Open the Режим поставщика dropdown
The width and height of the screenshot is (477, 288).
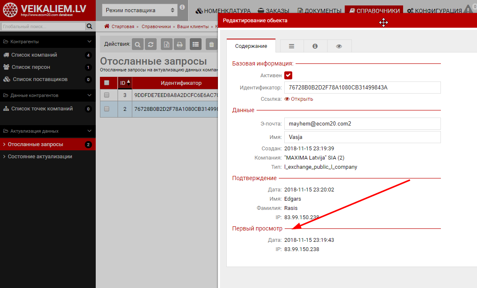(x=139, y=10)
